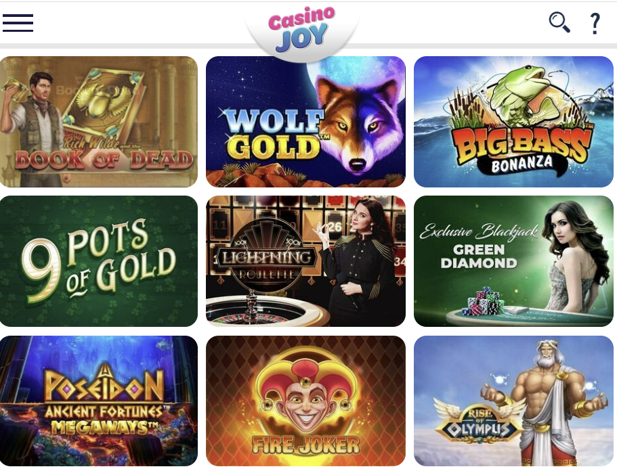The height and width of the screenshot is (471, 617).
Task: Play the Rise of Olympus game
Action: [513, 401]
